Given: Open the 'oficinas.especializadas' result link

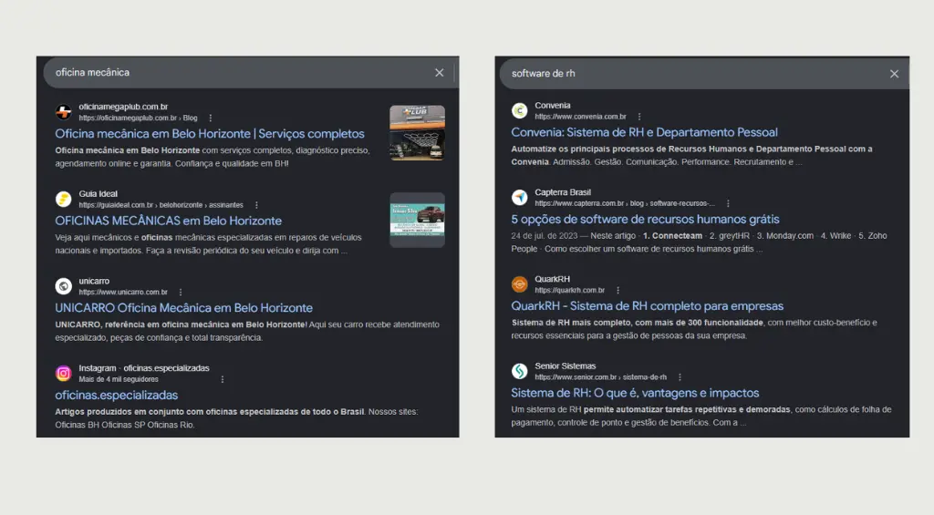Looking at the screenshot, I should pos(116,396).
